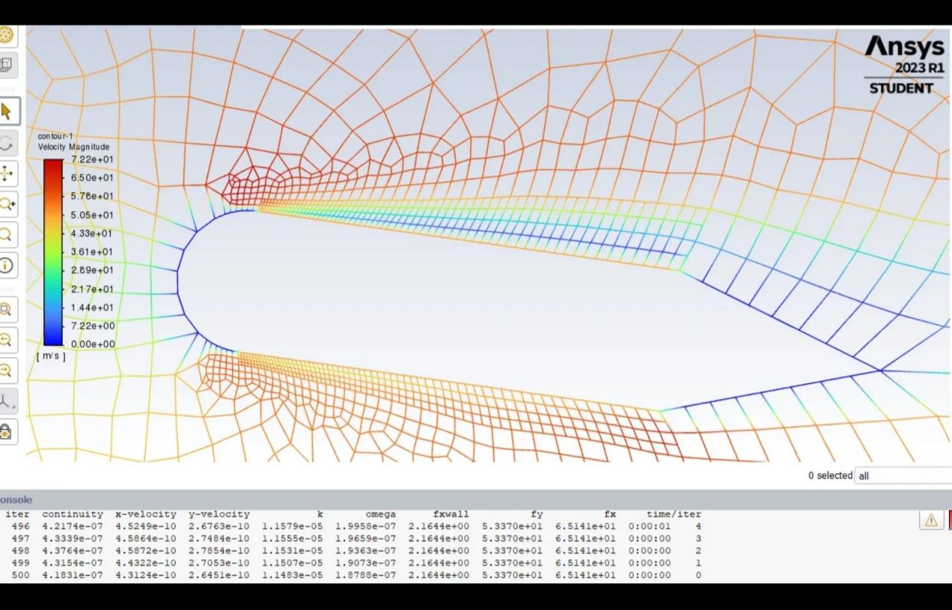Click iteration number 500 in the console
The width and height of the screenshot is (952, 610).
click(21, 575)
